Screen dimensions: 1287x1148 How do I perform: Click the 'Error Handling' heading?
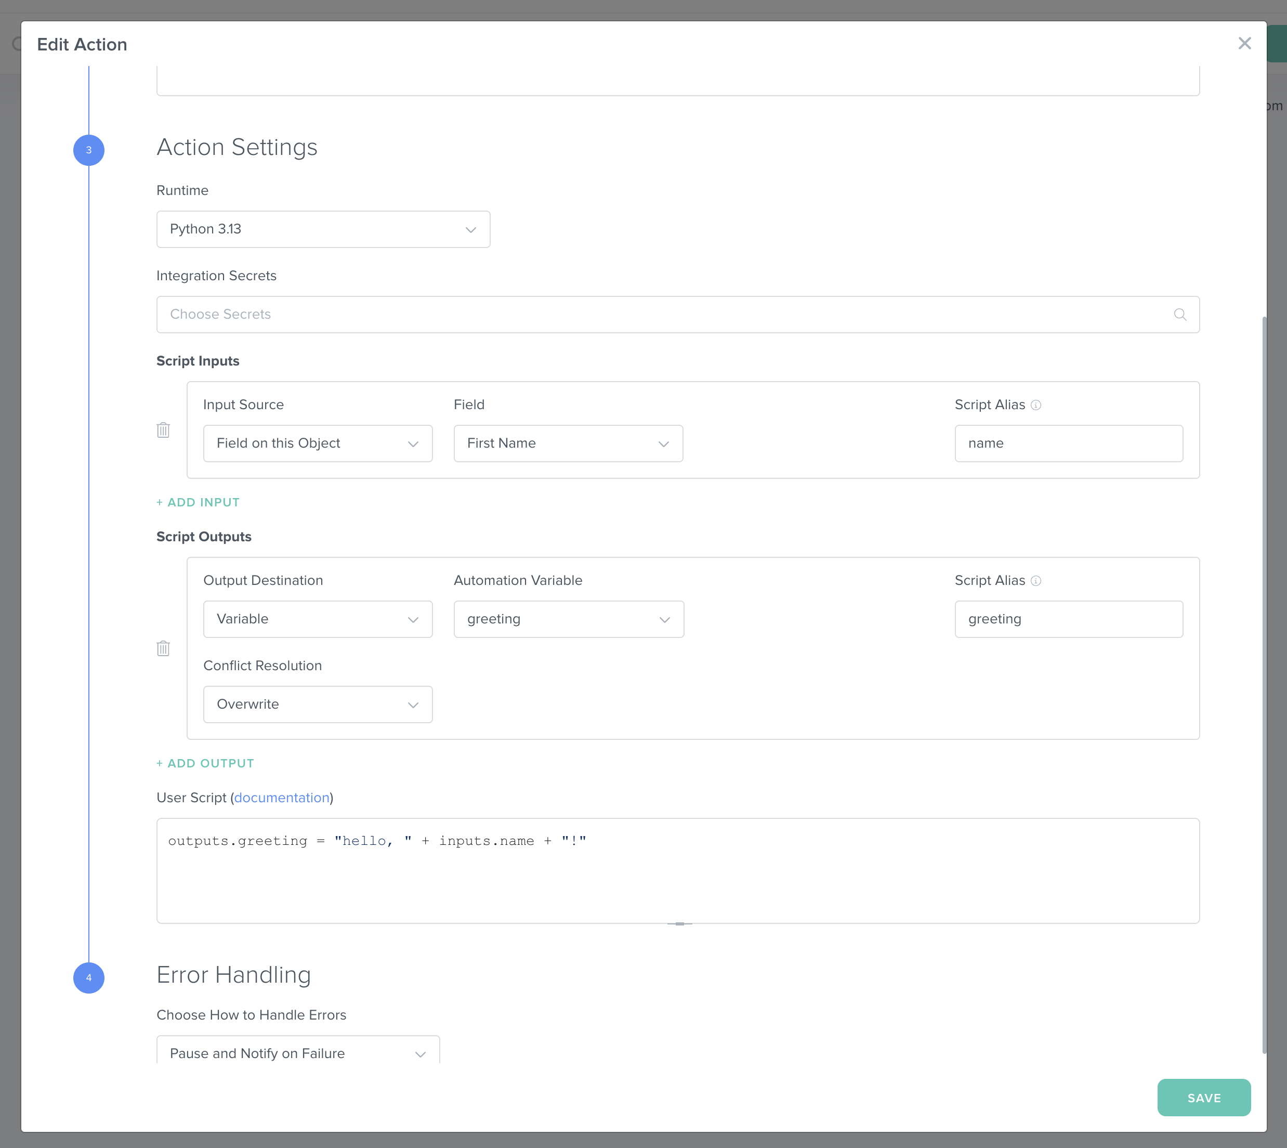click(234, 975)
